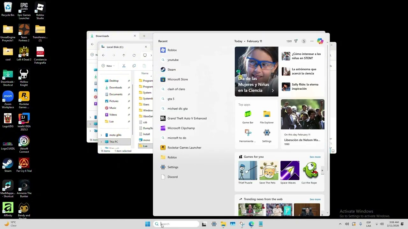The height and width of the screenshot is (229, 408).
Task: Select the Ubisoft Connect desktop icon
Action: click(24, 145)
